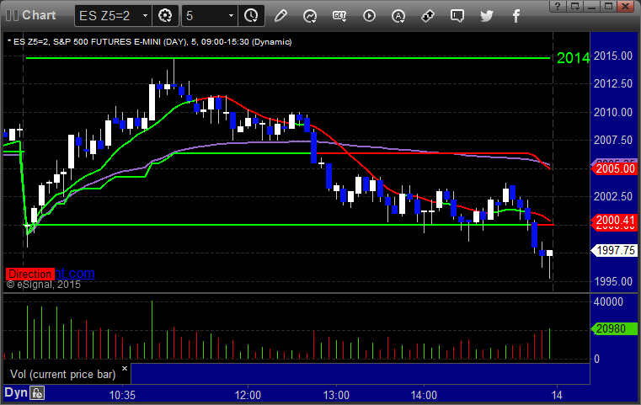Select the 2005.00 red price marker
This screenshot has width=641, height=405.
(615, 168)
